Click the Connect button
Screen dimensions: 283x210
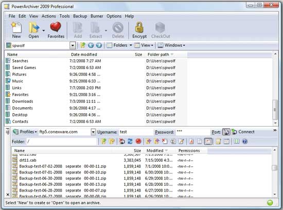[243, 132]
